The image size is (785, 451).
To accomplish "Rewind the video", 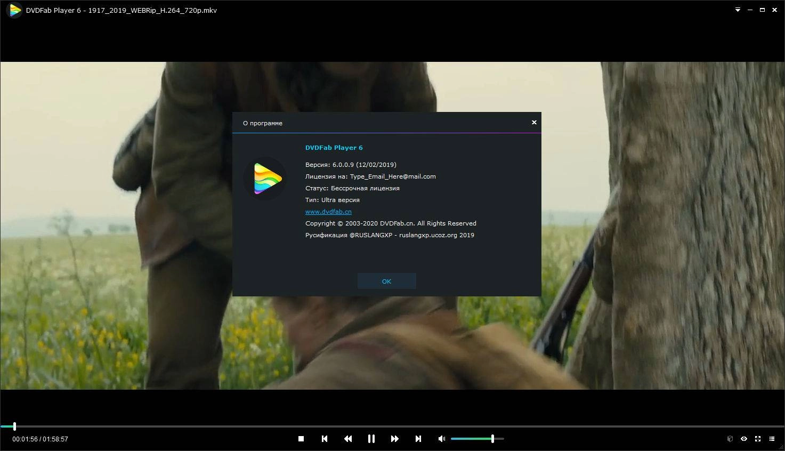I will (348, 439).
